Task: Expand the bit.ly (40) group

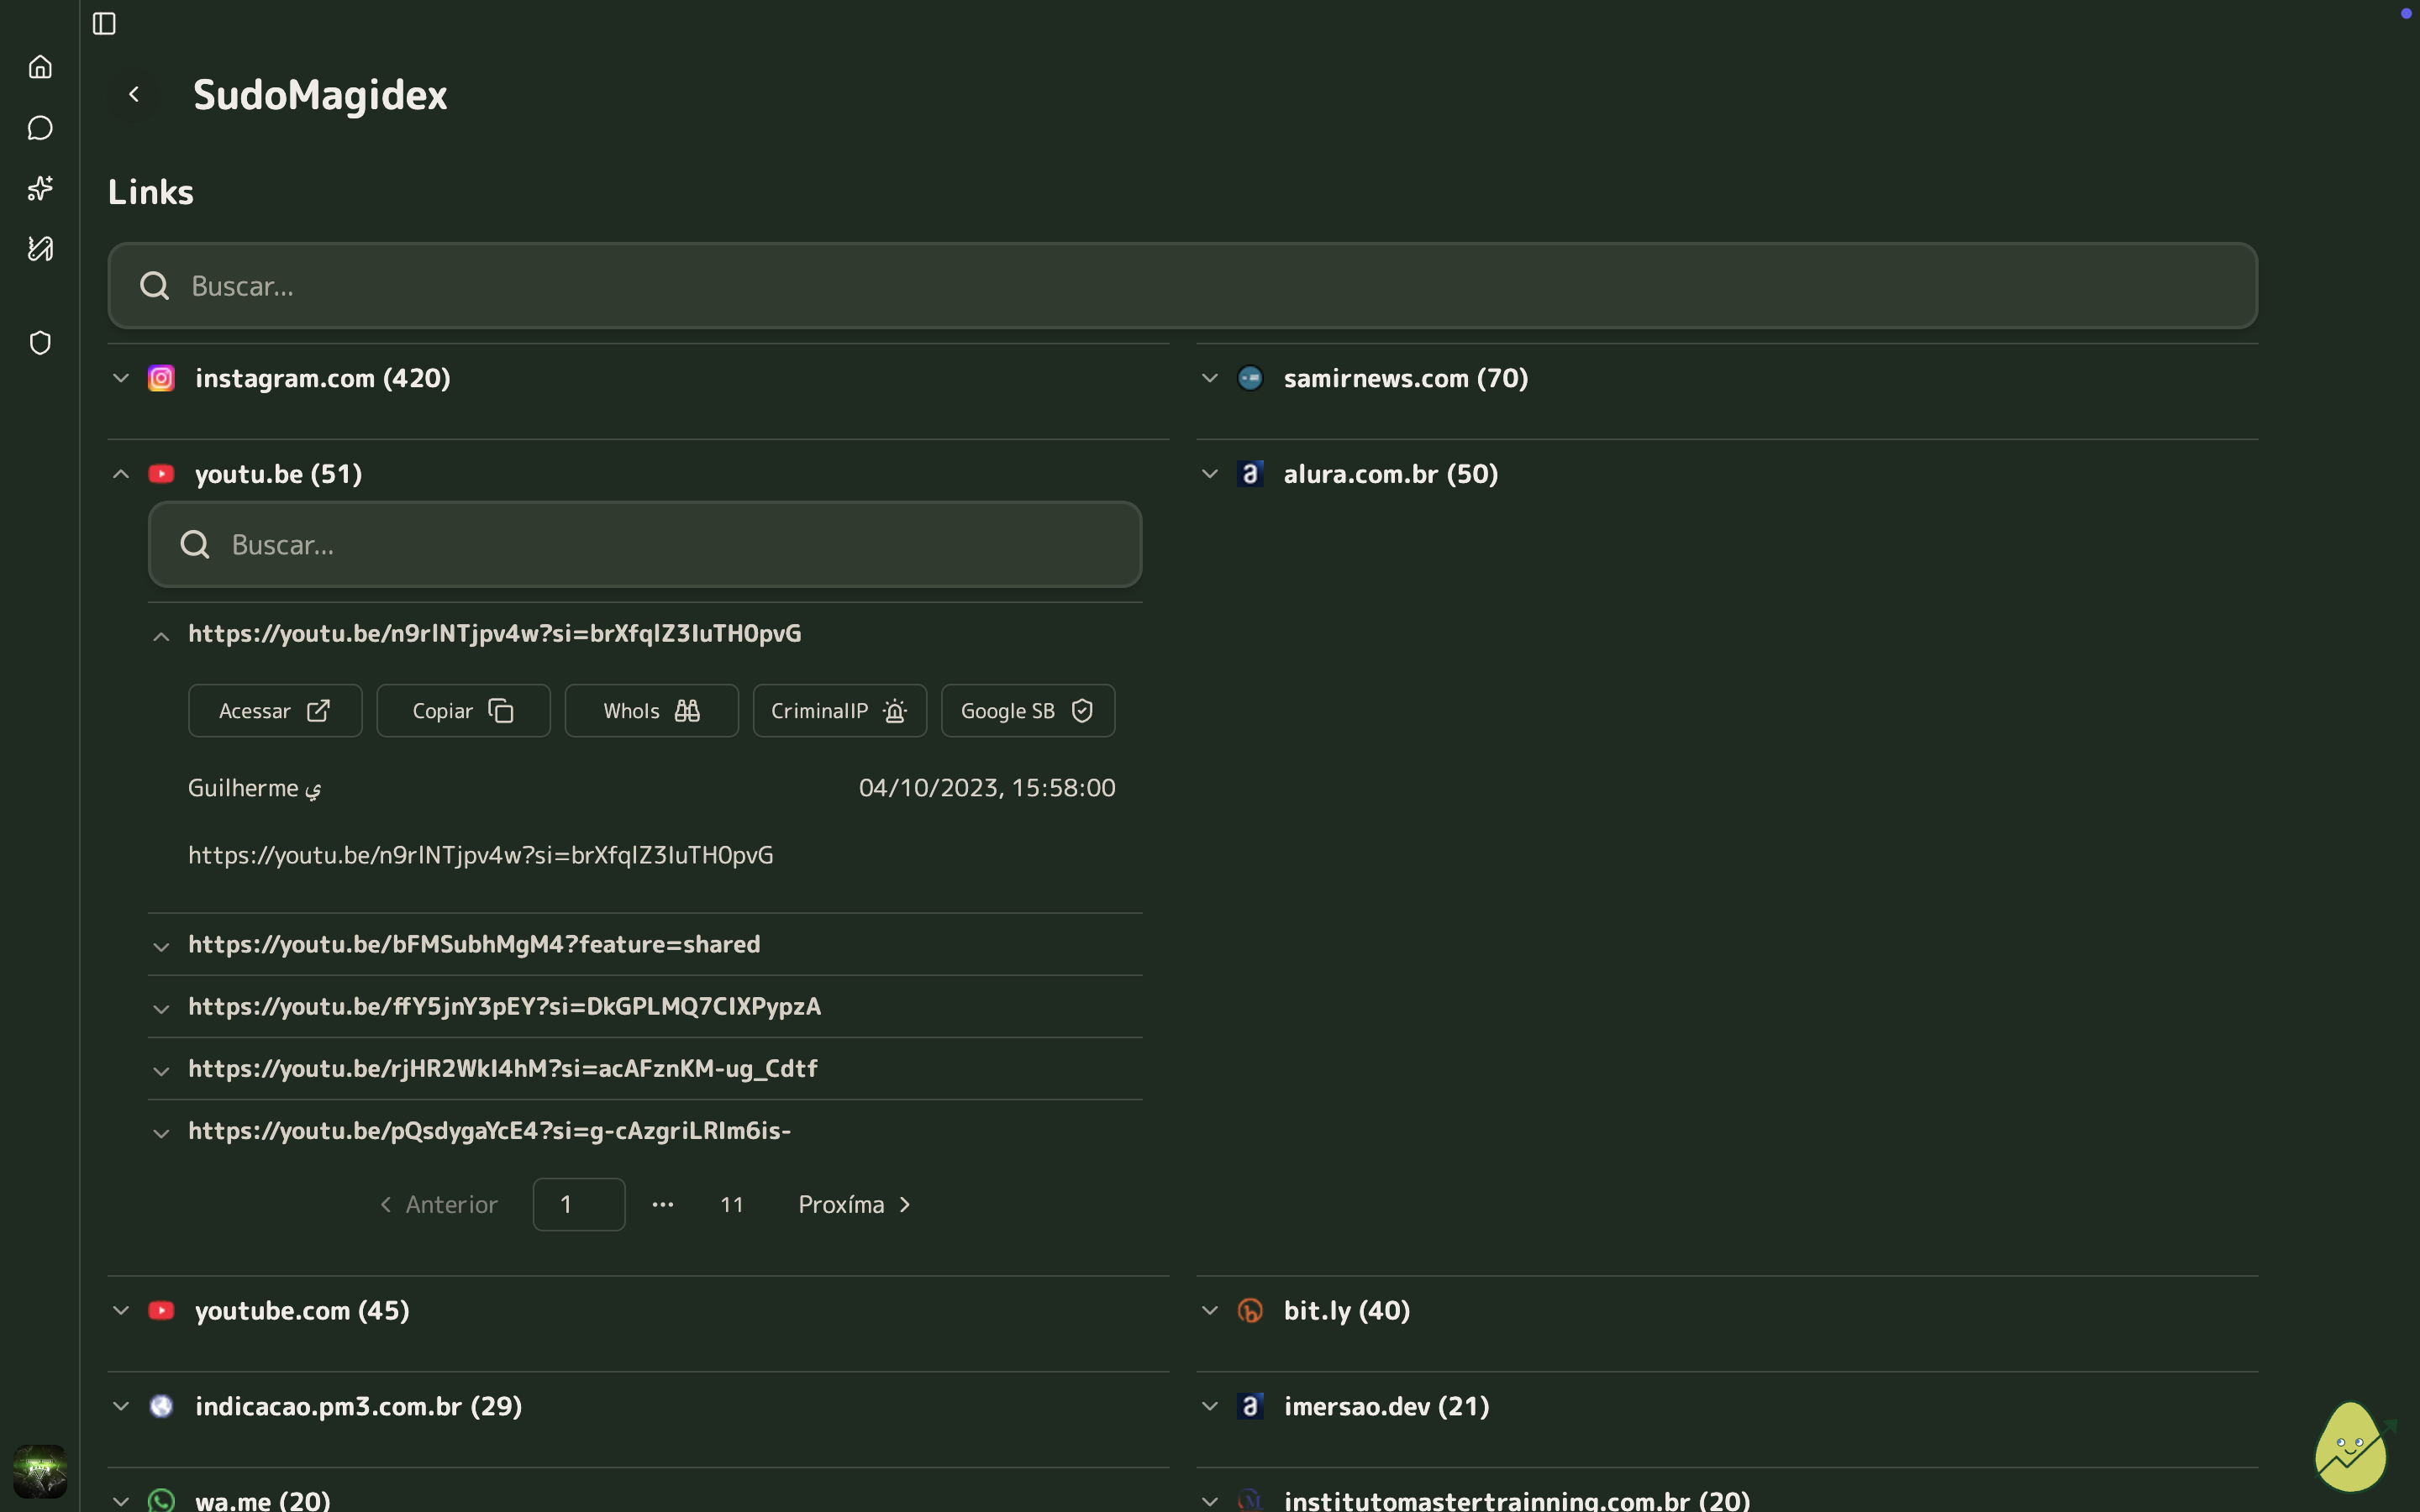Action: 1346,1311
